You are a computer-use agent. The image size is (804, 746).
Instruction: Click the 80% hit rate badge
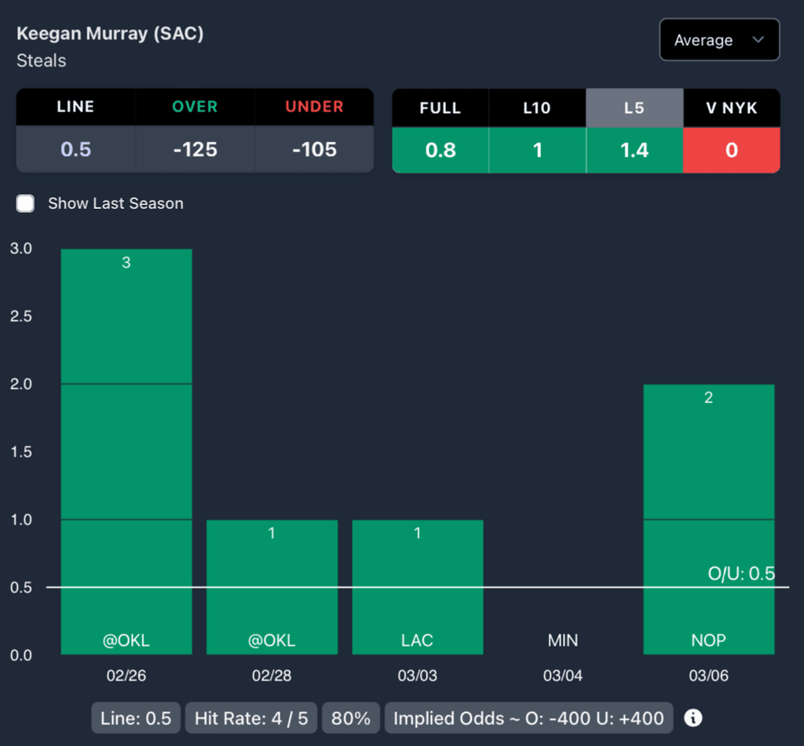pos(351,718)
